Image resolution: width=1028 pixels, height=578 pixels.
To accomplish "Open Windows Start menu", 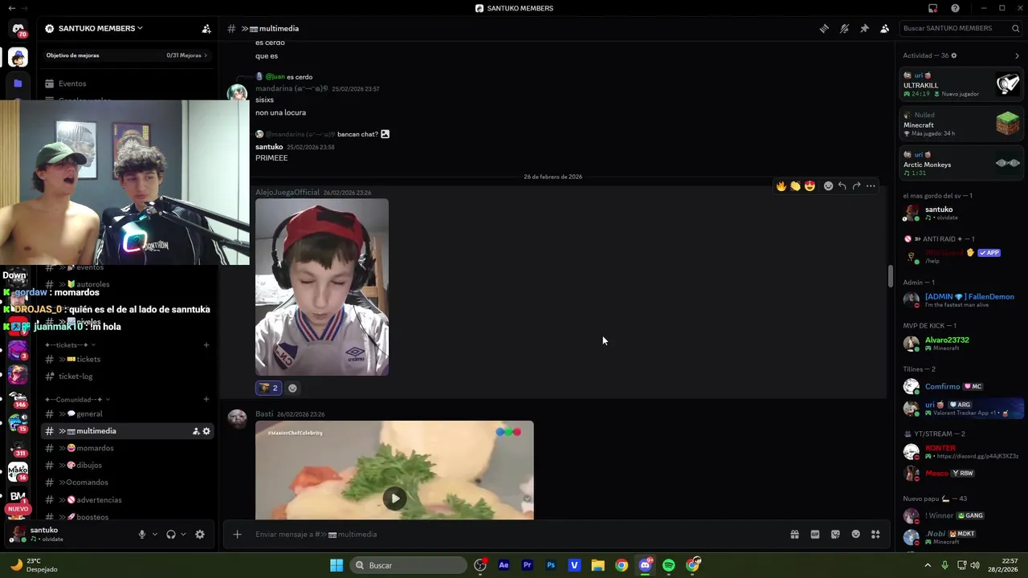I will pyautogui.click(x=337, y=565).
